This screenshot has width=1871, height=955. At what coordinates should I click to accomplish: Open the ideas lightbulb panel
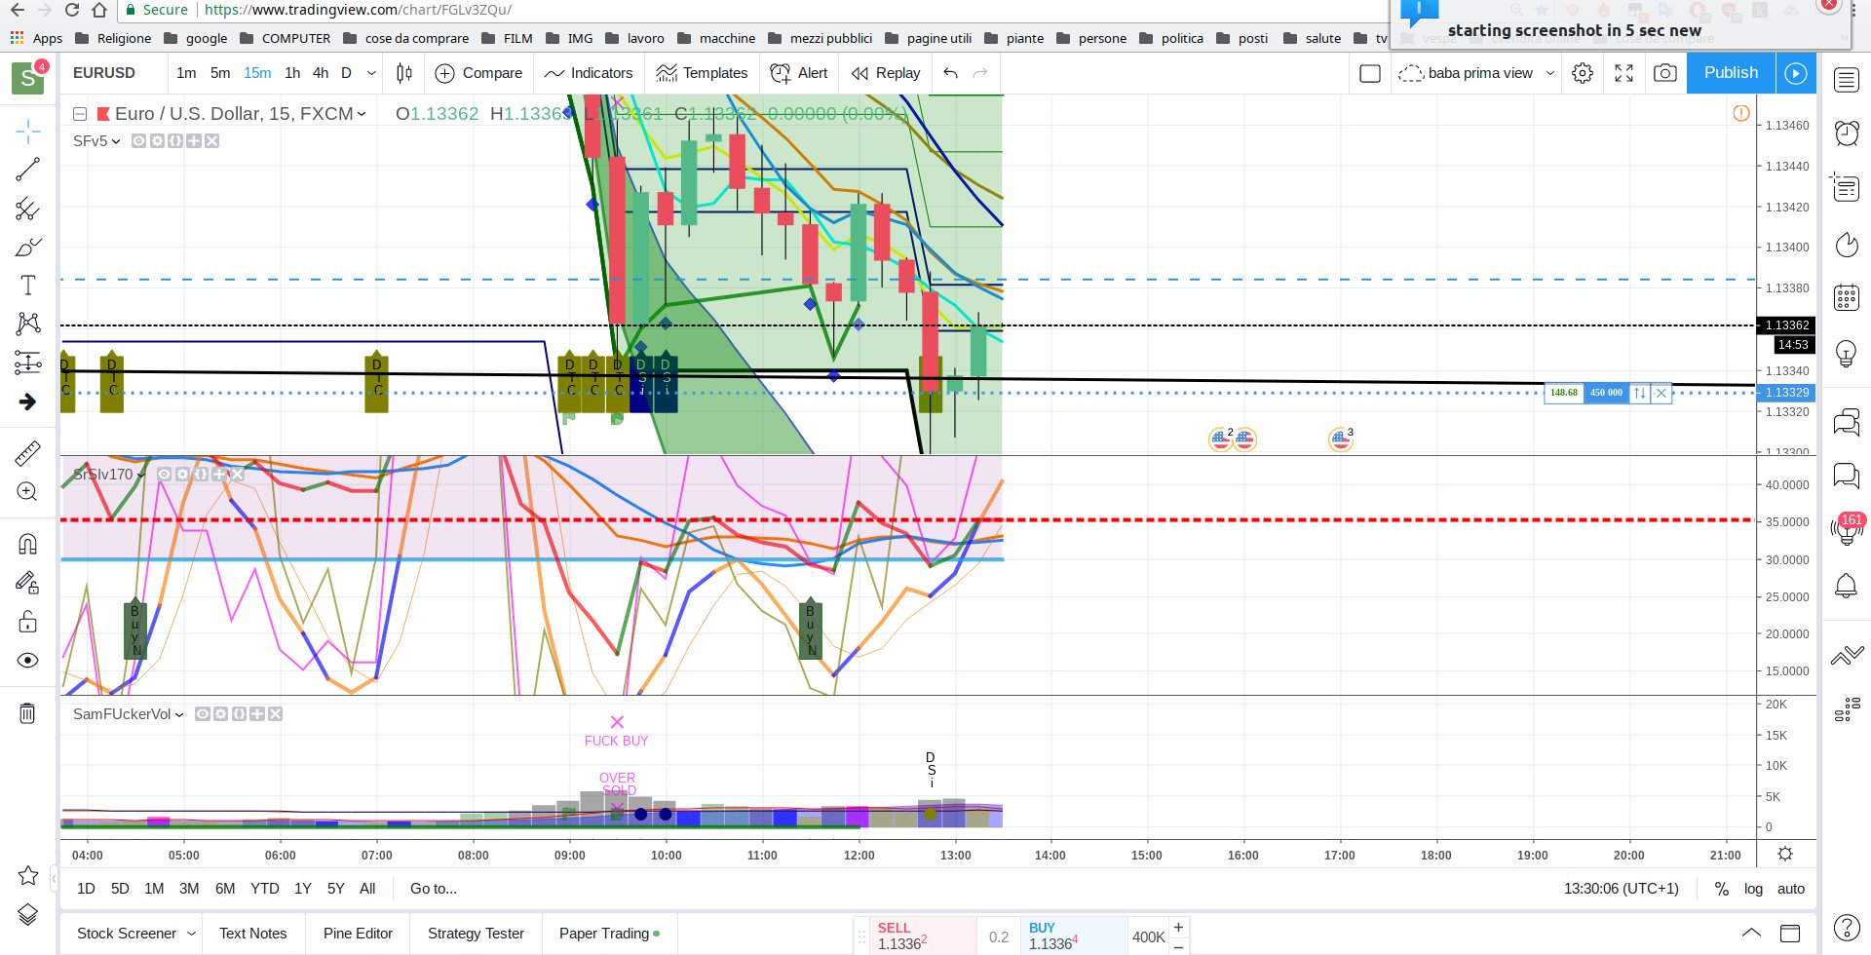[x=1847, y=353]
